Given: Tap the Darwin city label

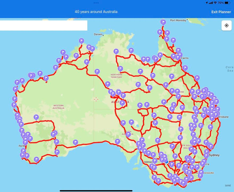Looking at the screenshot, I should pyautogui.click(x=98, y=34).
